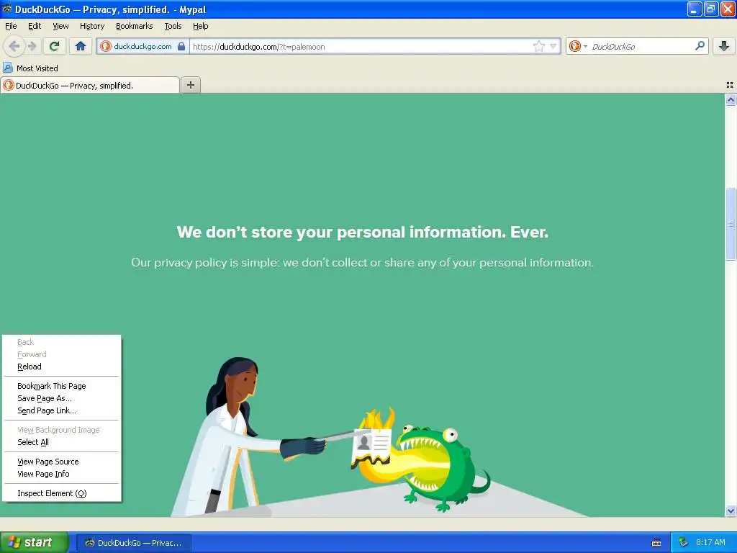Open the Help menu
The width and height of the screenshot is (737, 553).
pos(201,26)
